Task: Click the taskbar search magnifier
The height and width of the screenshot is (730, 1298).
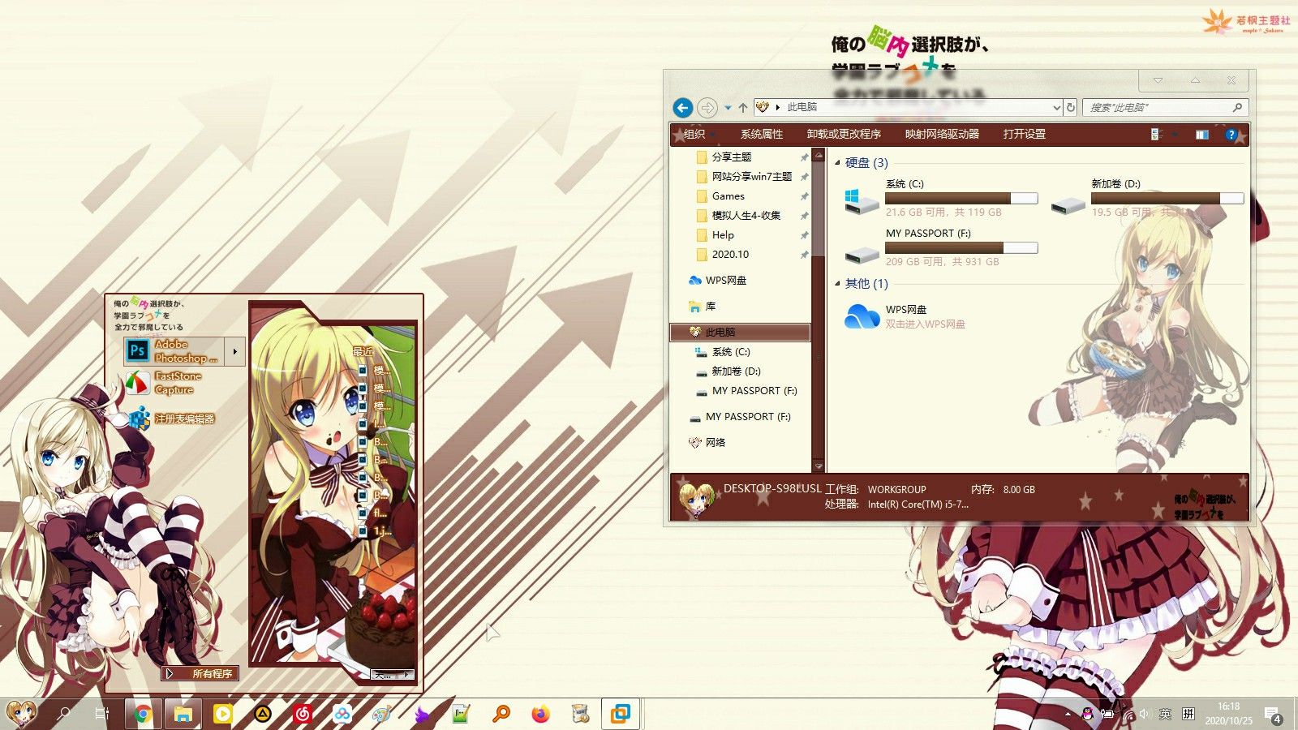Action: [63, 714]
